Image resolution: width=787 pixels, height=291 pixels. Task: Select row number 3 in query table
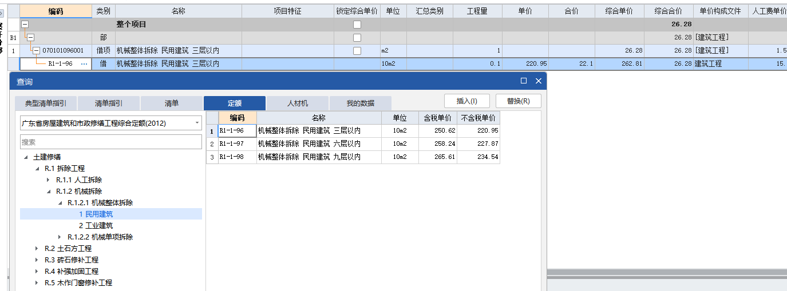pyautogui.click(x=212, y=157)
